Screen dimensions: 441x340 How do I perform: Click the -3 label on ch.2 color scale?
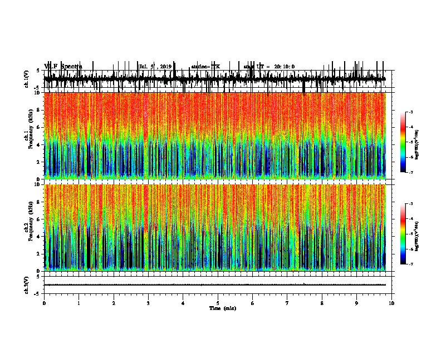point(410,204)
